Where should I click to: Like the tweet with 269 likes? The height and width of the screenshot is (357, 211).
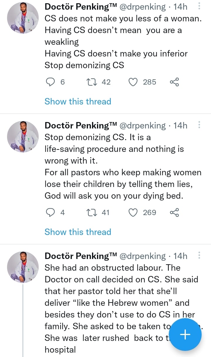point(133,212)
